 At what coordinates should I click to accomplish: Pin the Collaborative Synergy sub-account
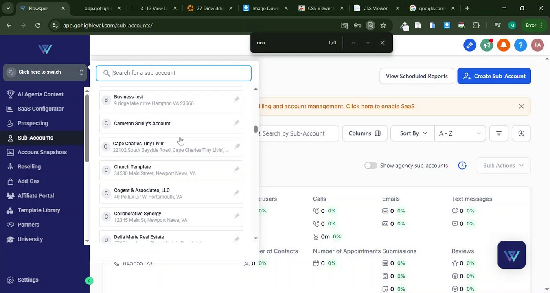coord(237,216)
